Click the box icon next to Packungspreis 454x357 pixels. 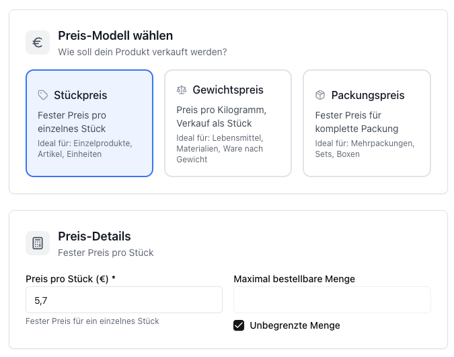click(x=320, y=95)
